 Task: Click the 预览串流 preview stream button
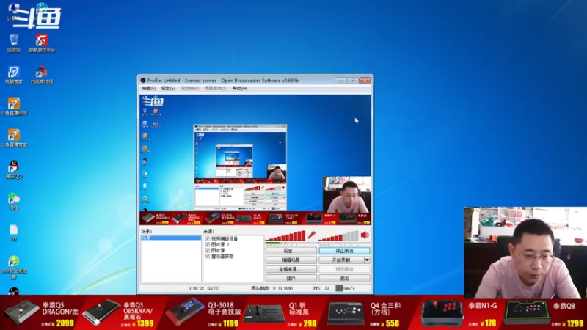[344, 269]
